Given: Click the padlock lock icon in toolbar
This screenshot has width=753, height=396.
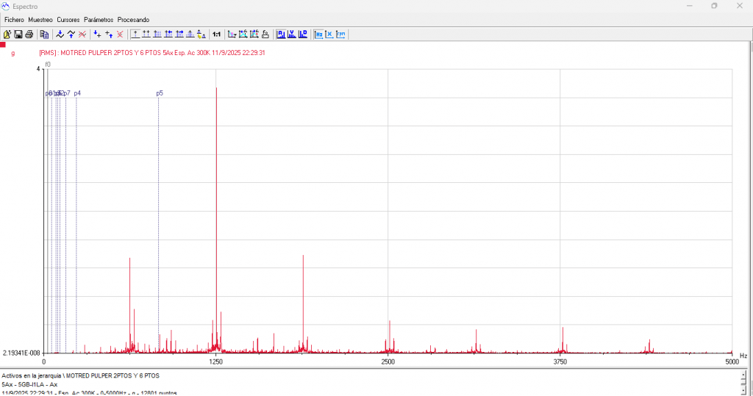Looking at the screenshot, I should (x=265, y=34).
